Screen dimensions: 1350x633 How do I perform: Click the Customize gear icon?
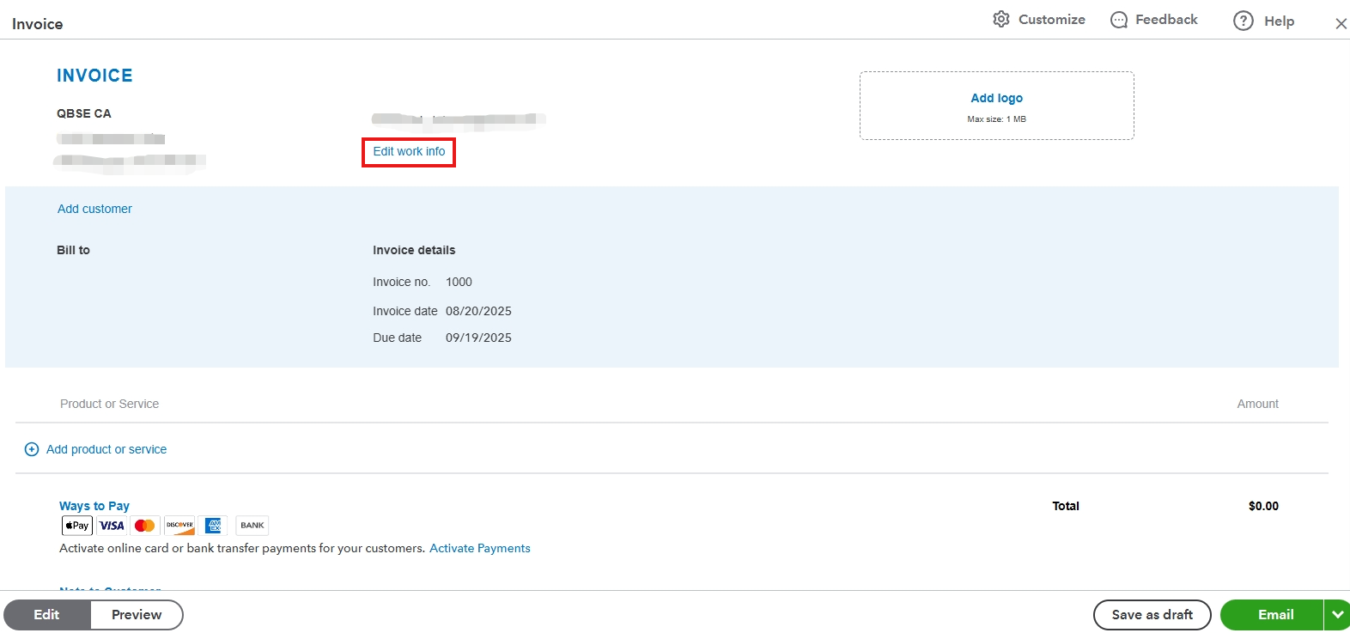click(x=1001, y=19)
